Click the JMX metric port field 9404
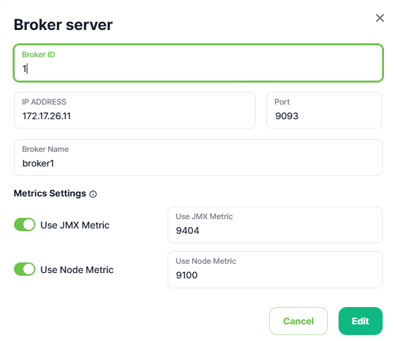The width and height of the screenshot is (396, 341). coord(275,224)
